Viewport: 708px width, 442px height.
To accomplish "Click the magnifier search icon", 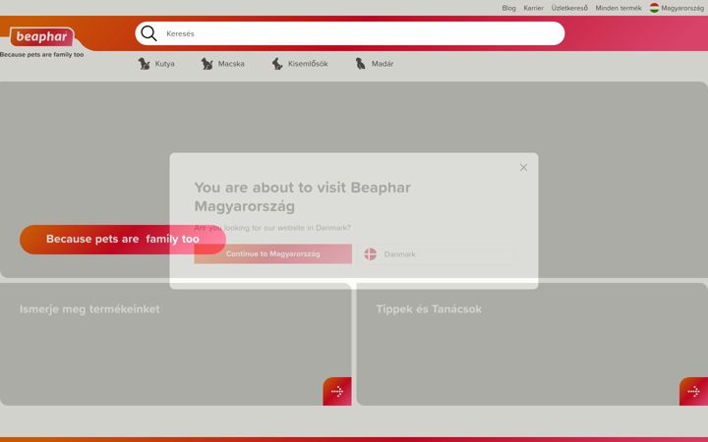I will click(148, 33).
